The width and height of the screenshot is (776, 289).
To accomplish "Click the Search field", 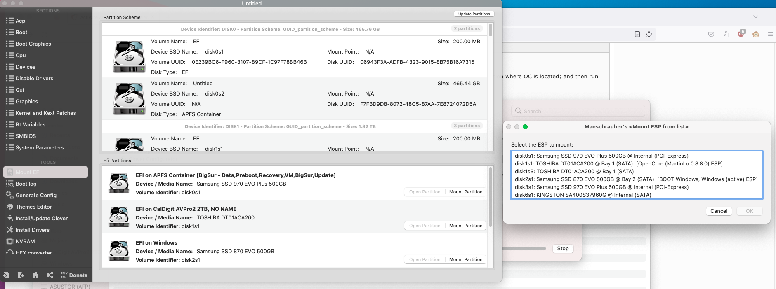I will coord(578,111).
